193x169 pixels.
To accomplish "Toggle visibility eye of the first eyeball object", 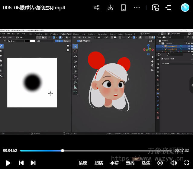I will (189, 46).
